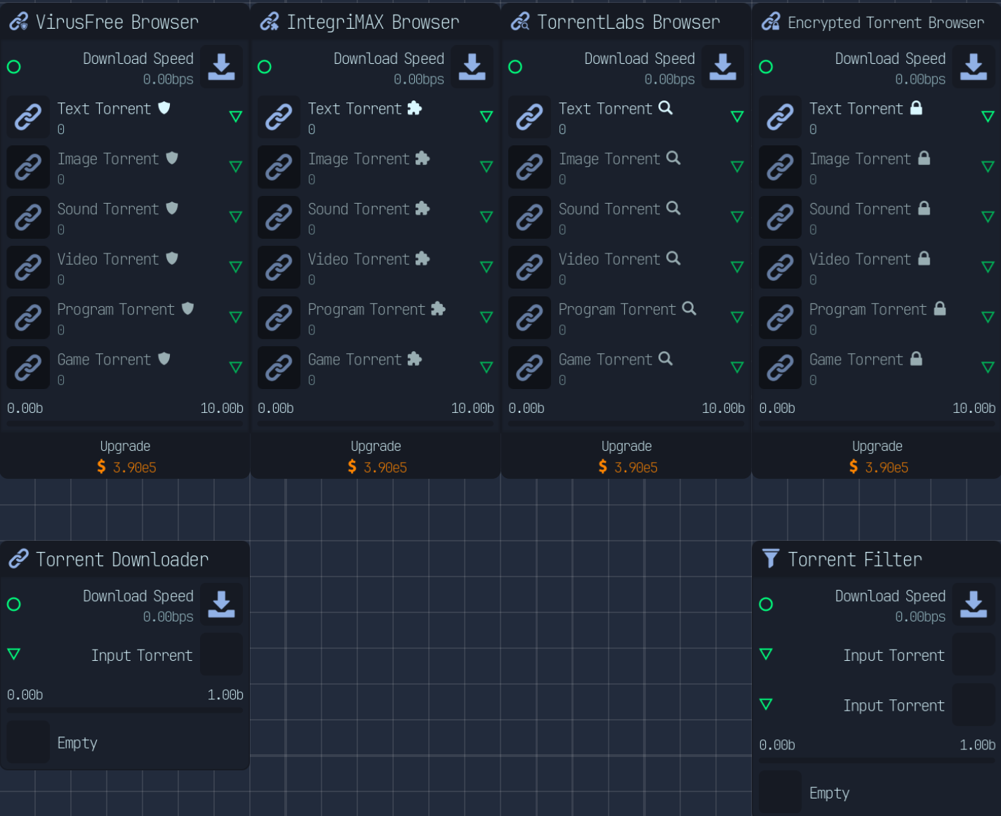This screenshot has height=816, width=1001.
Task: Upgrade the VirusFree Browser for 3.90e5
Action: point(125,456)
